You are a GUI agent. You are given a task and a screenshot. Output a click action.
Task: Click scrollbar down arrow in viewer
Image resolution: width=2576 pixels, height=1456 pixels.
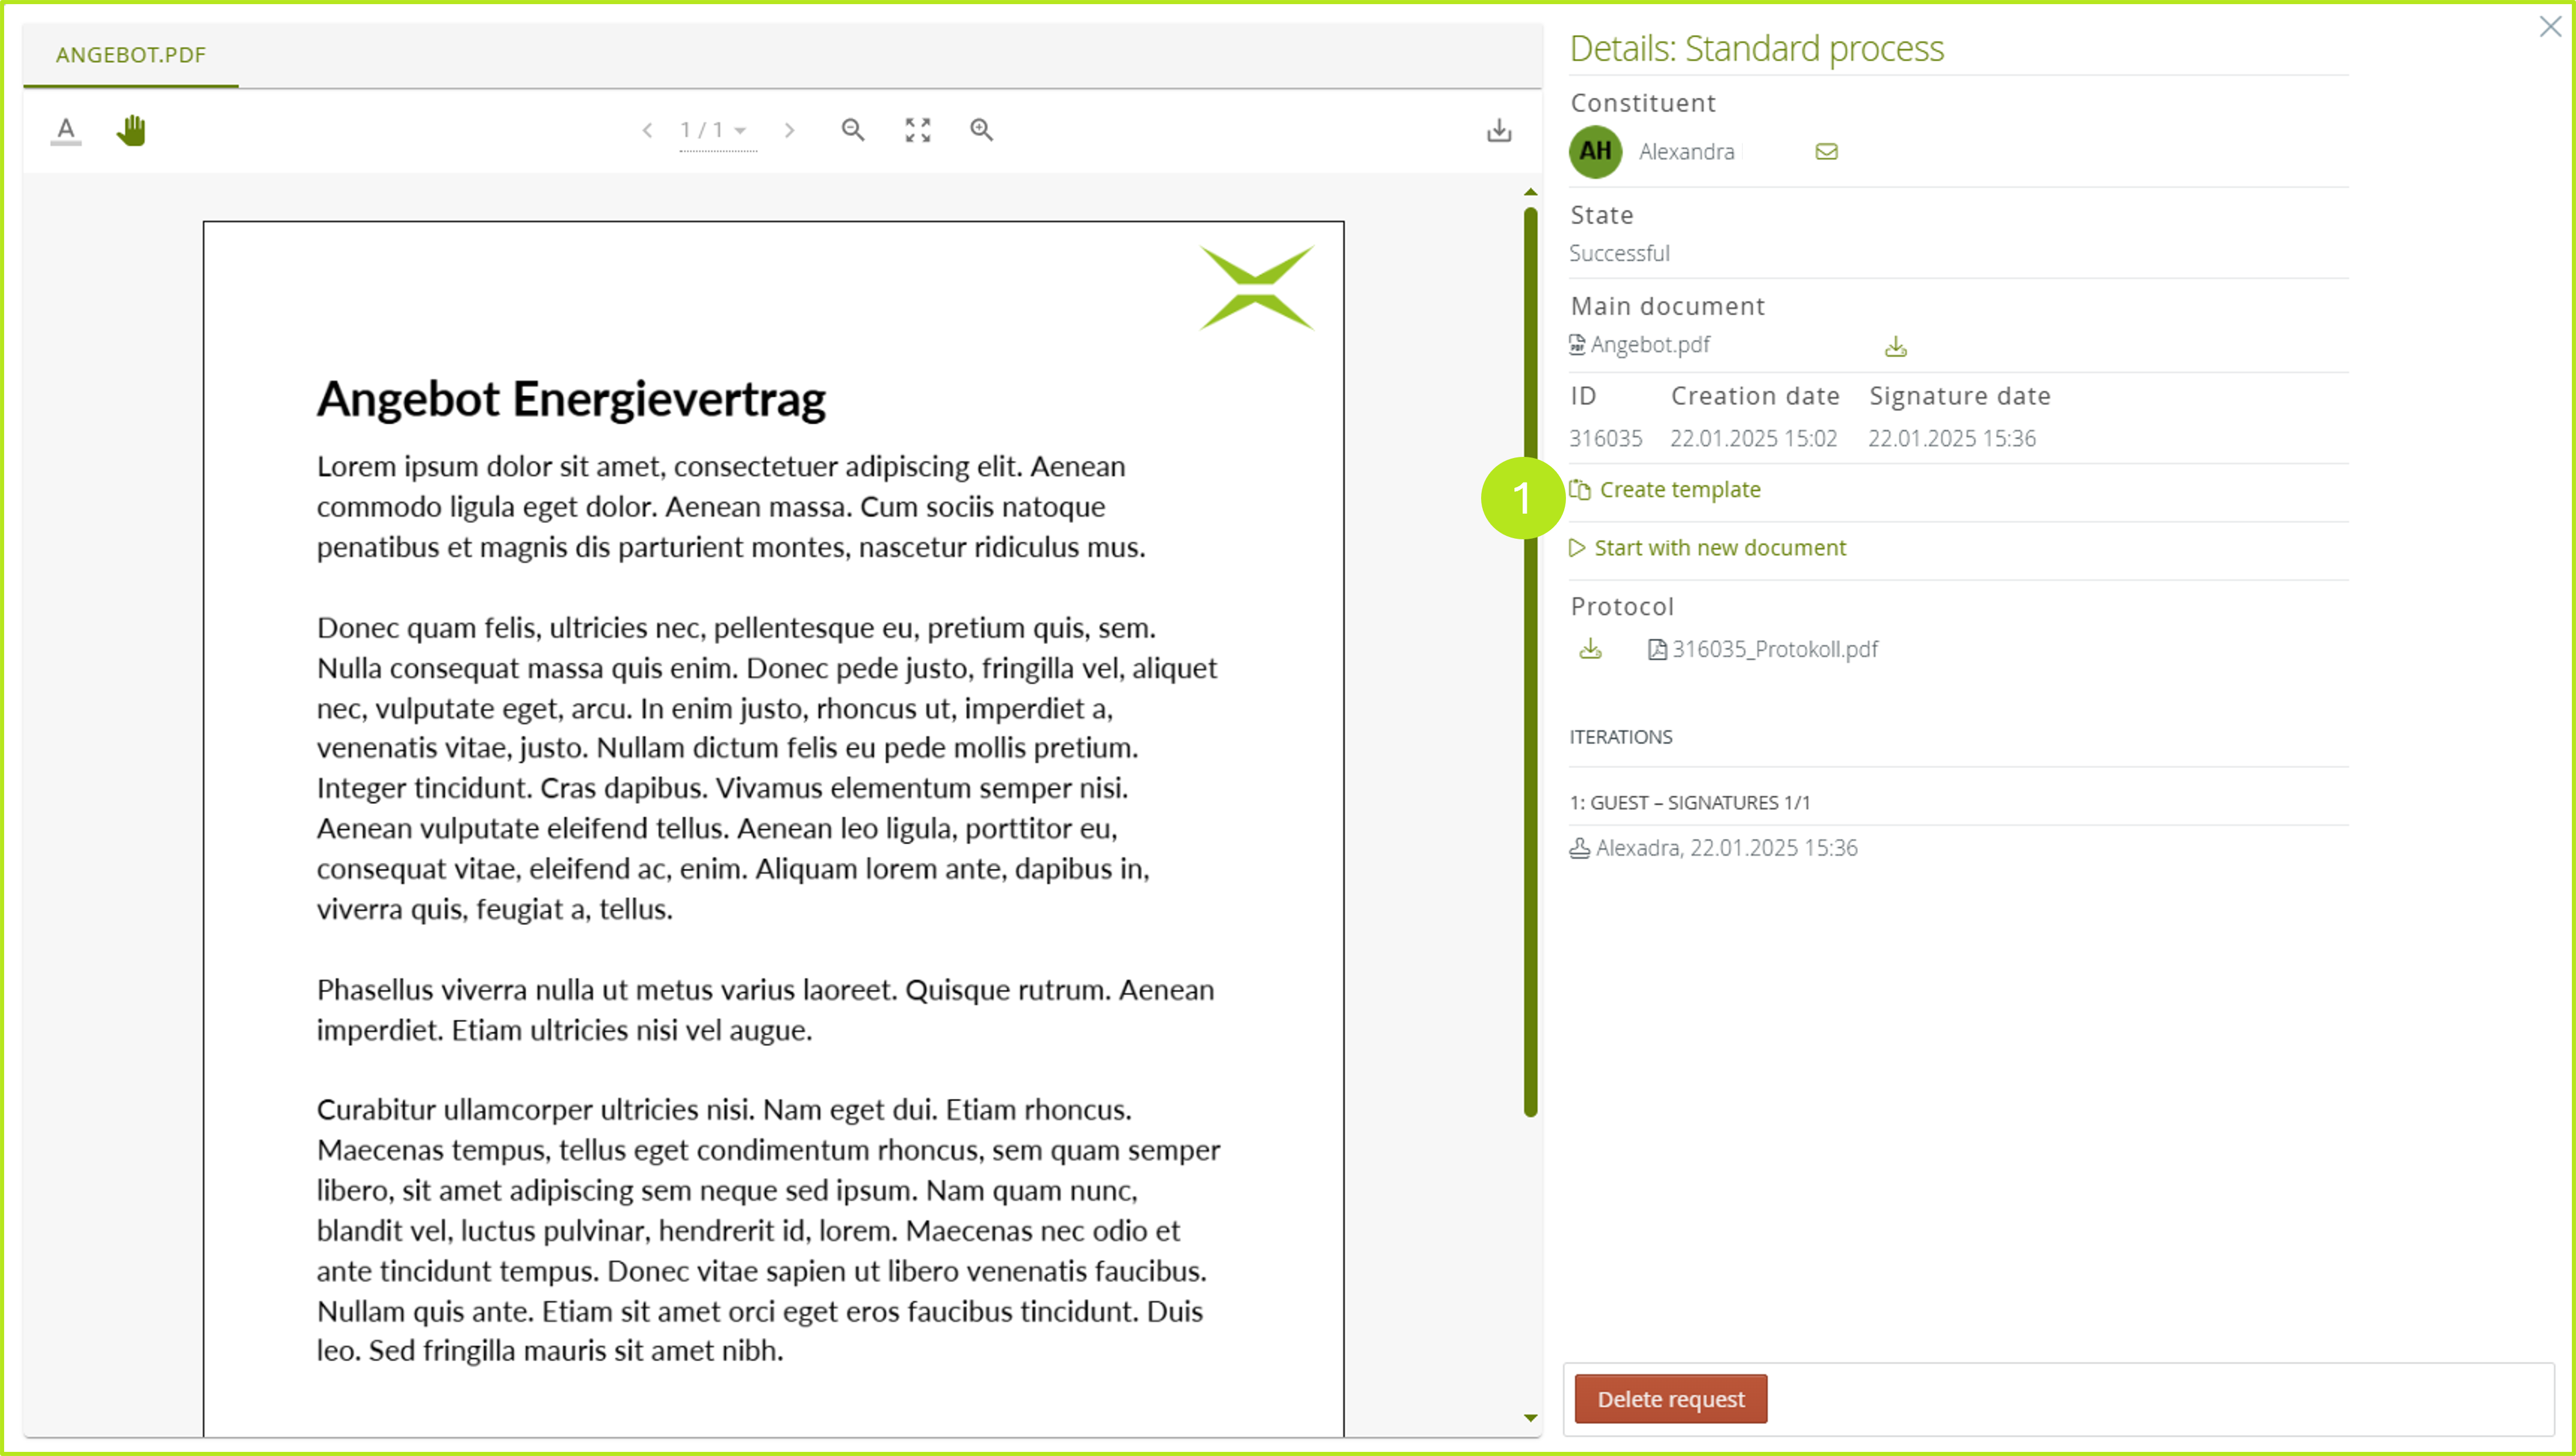click(1530, 1418)
